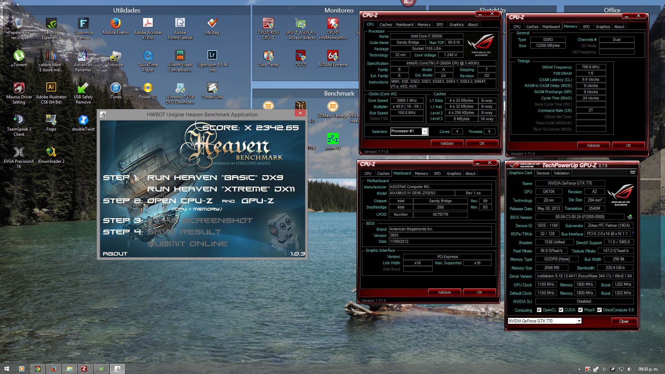665x374 pixels.
Task: Open Corsair Link desktop icon
Action: (x=212, y=90)
